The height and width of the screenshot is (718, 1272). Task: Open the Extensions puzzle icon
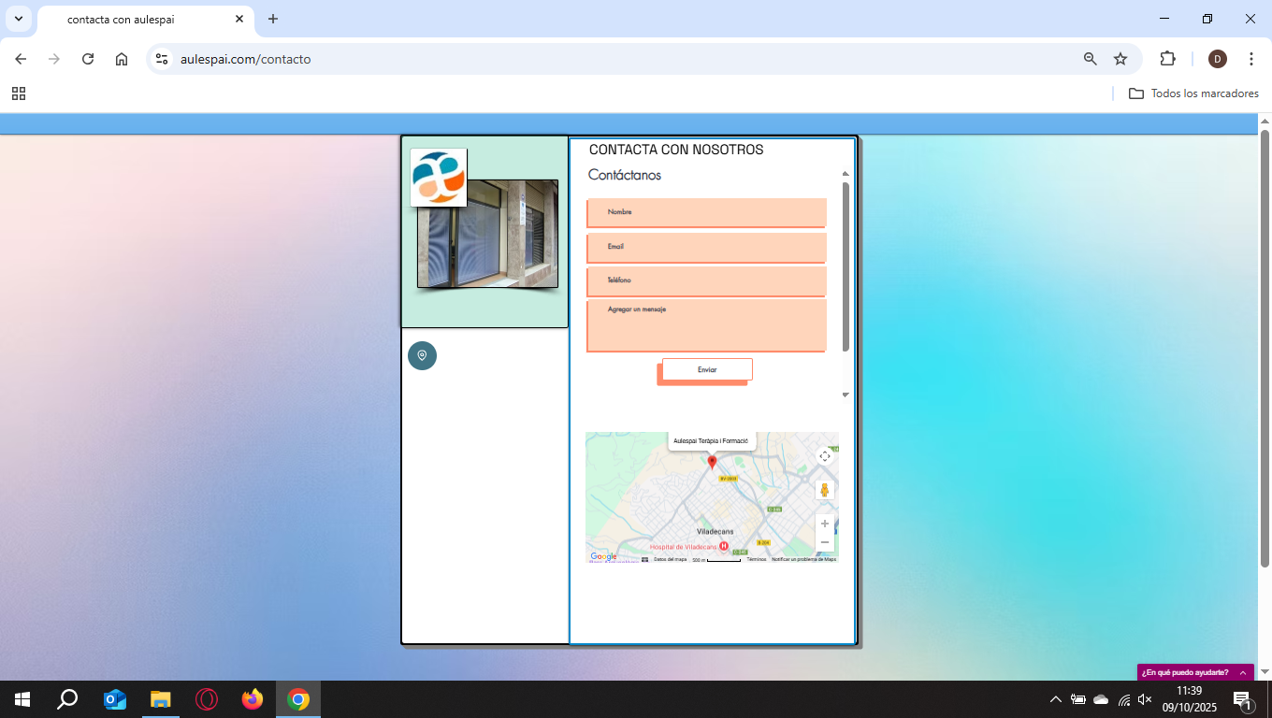pos(1167,59)
